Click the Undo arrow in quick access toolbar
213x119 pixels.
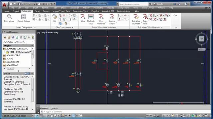[23, 4]
